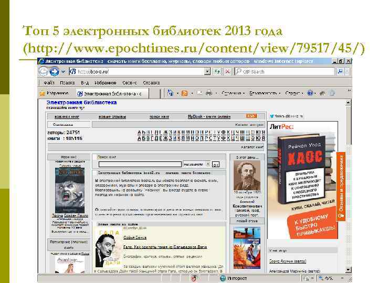Open the Сервис menu in the menu bar

point(130,83)
